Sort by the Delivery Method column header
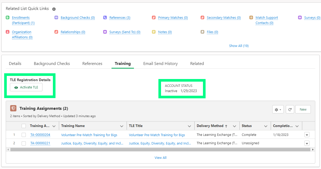This screenshot has width=321, height=169. [x=210, y=126]
